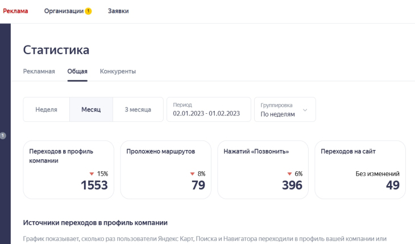Click the yellow notification badge beside Организации

(x=88, y=11)
